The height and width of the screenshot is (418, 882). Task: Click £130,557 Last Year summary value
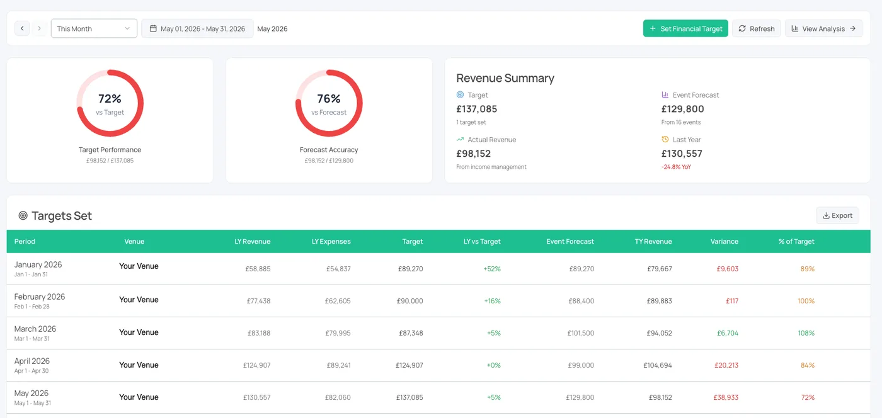tap(682, 154)
